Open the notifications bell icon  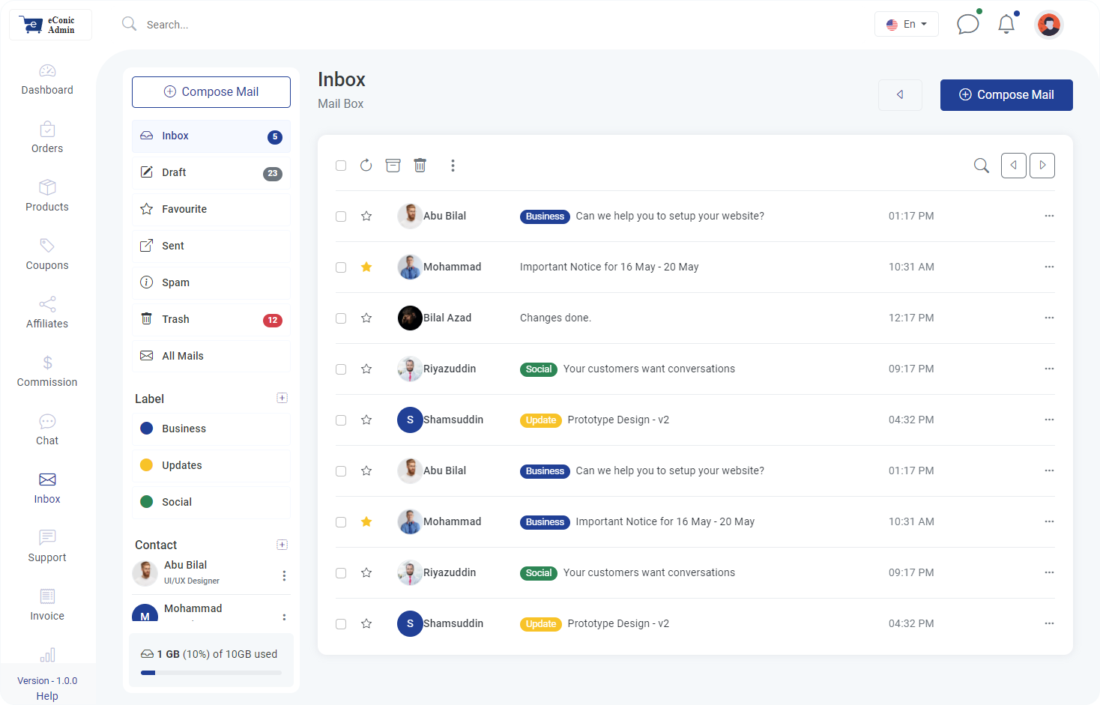[x=1006, y=24]
